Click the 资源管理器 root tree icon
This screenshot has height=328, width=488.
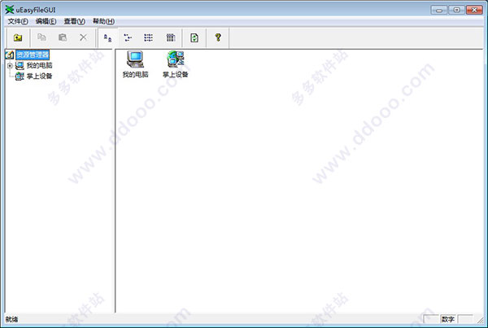[x=10, y=55]
